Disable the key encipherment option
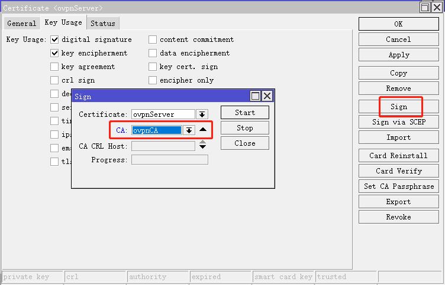Viewport: 445px width, 285px height. pos(55,53)
